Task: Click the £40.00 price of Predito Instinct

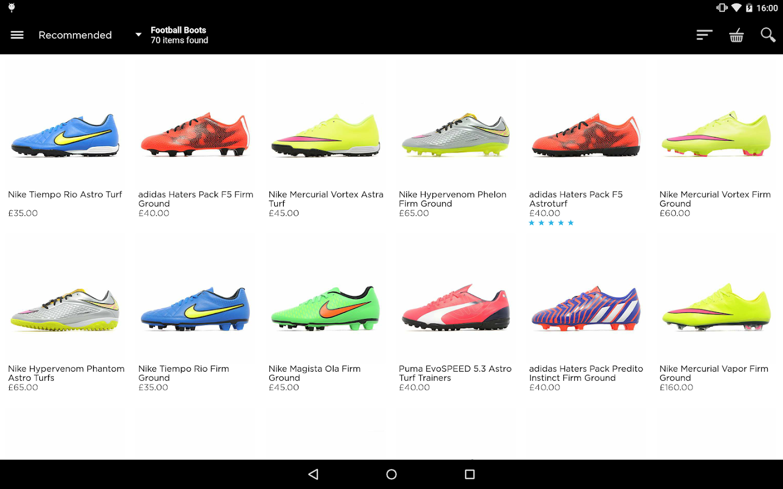Action: (x=545, y=387)
